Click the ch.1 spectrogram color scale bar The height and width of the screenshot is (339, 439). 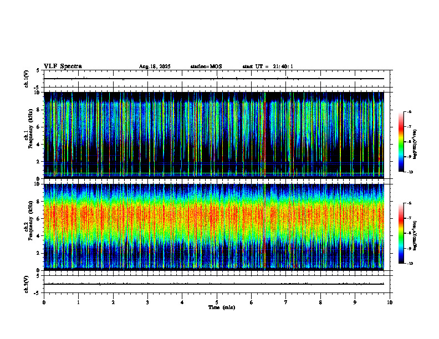coord(401,142)
